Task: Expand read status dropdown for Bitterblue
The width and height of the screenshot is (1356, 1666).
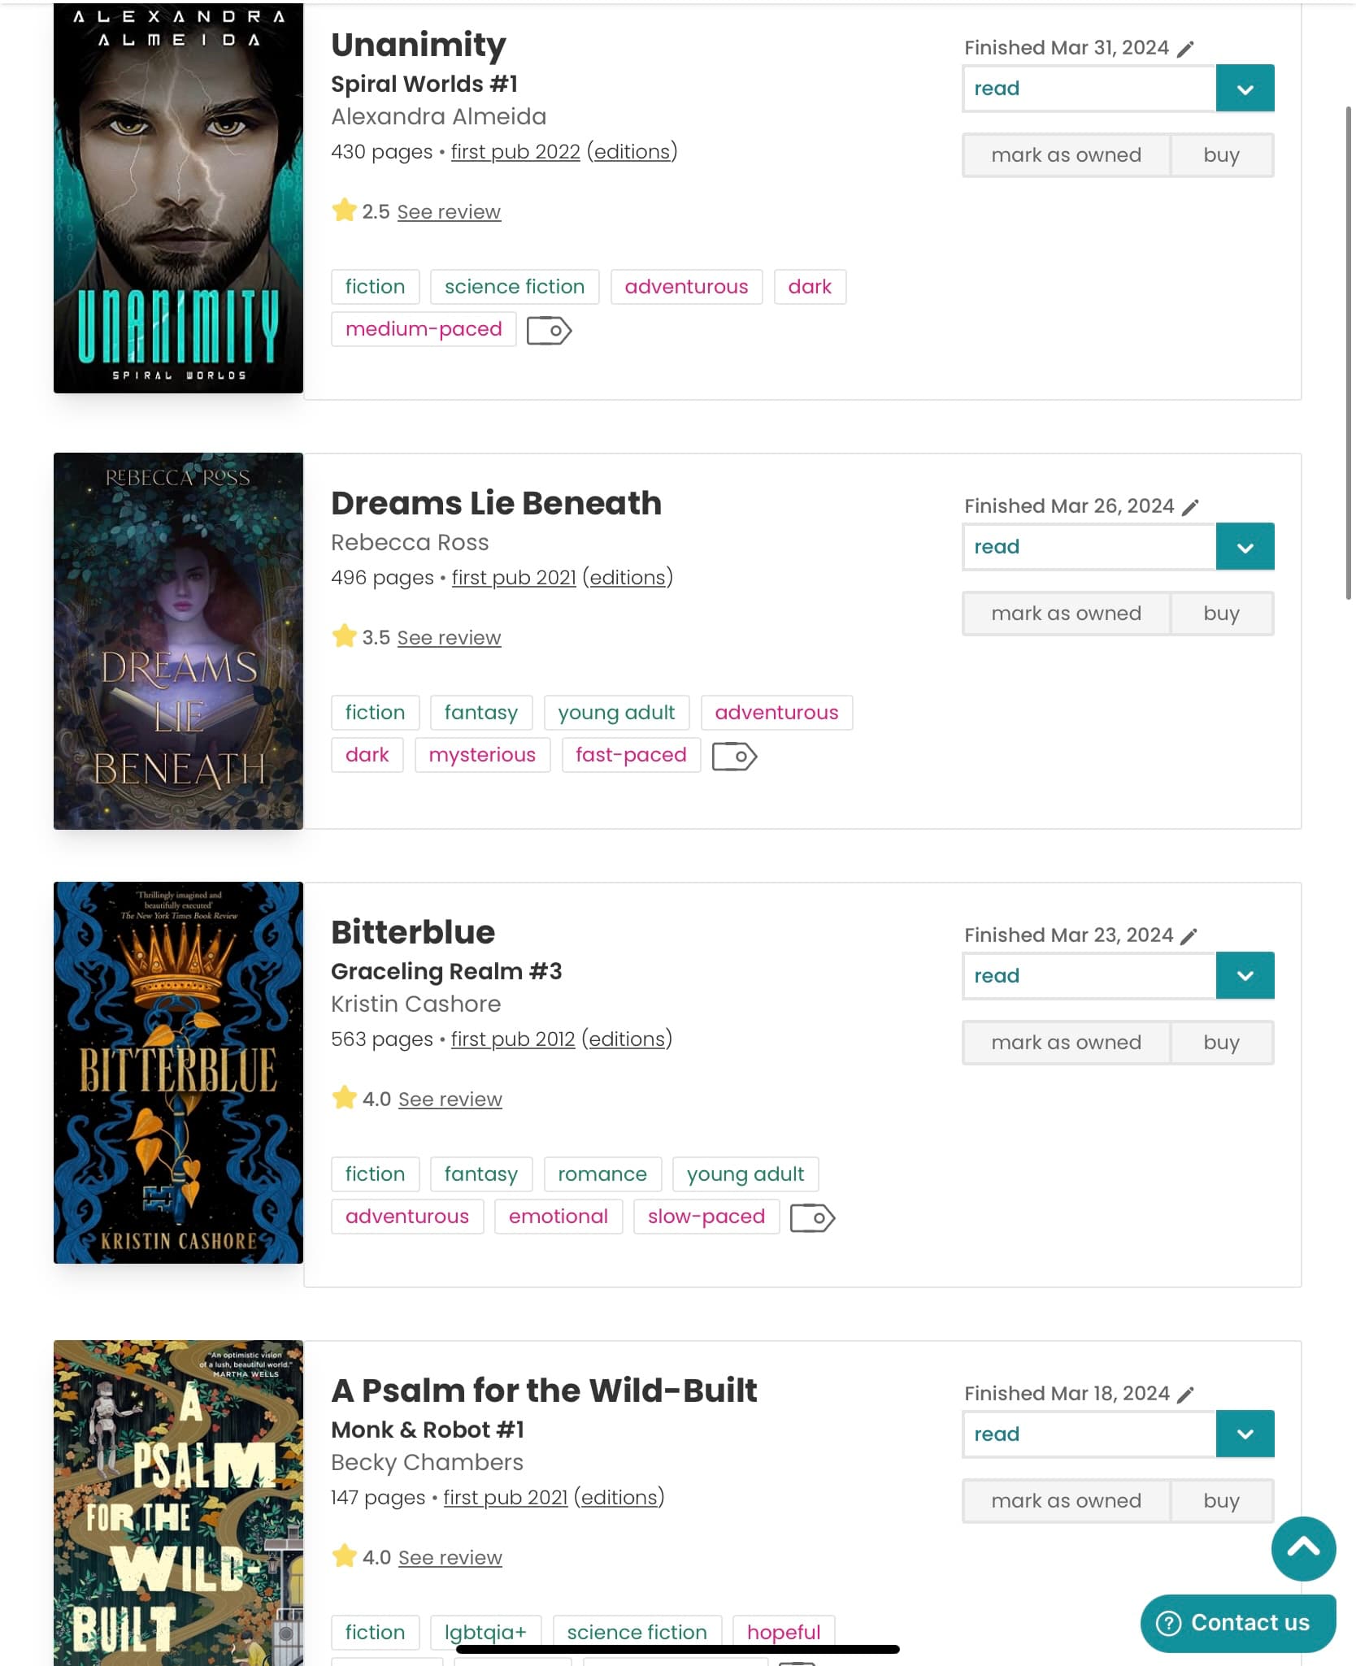Action: 1245,976
